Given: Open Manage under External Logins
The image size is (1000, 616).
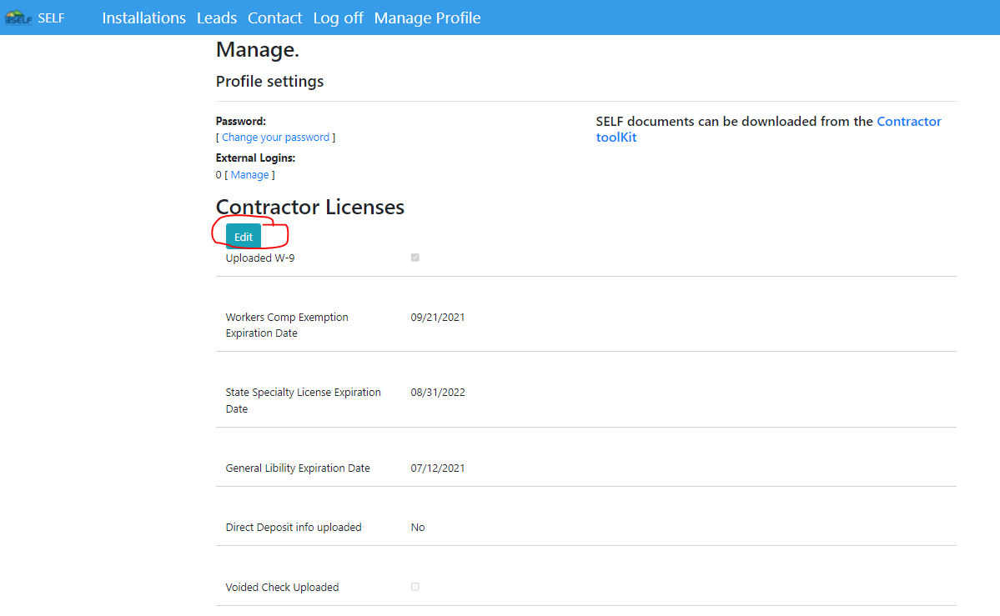Looking at the screenshot, I should (x=249, y=174).
